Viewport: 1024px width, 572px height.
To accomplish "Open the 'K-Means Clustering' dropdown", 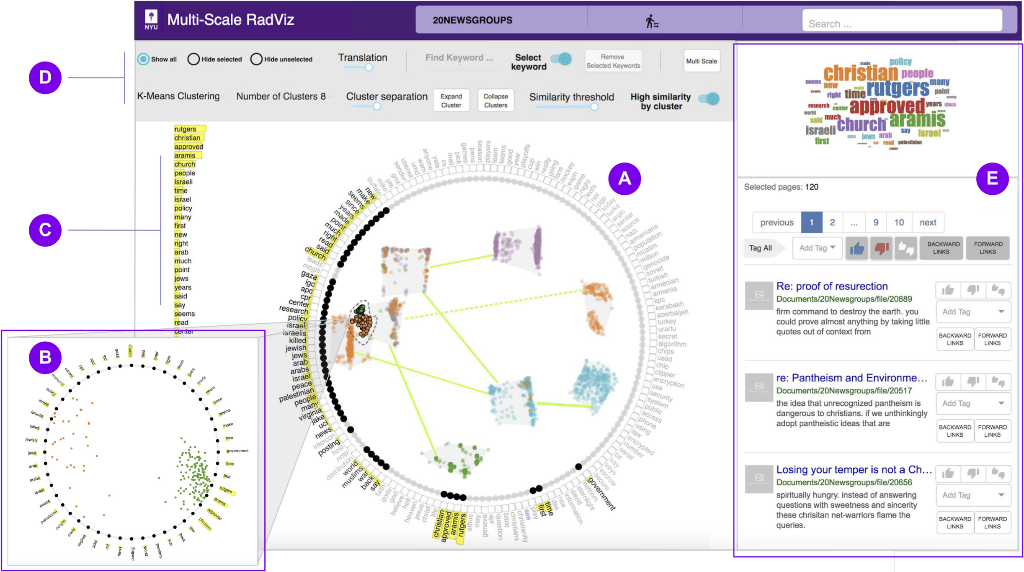I will click(x=181, y=96).
